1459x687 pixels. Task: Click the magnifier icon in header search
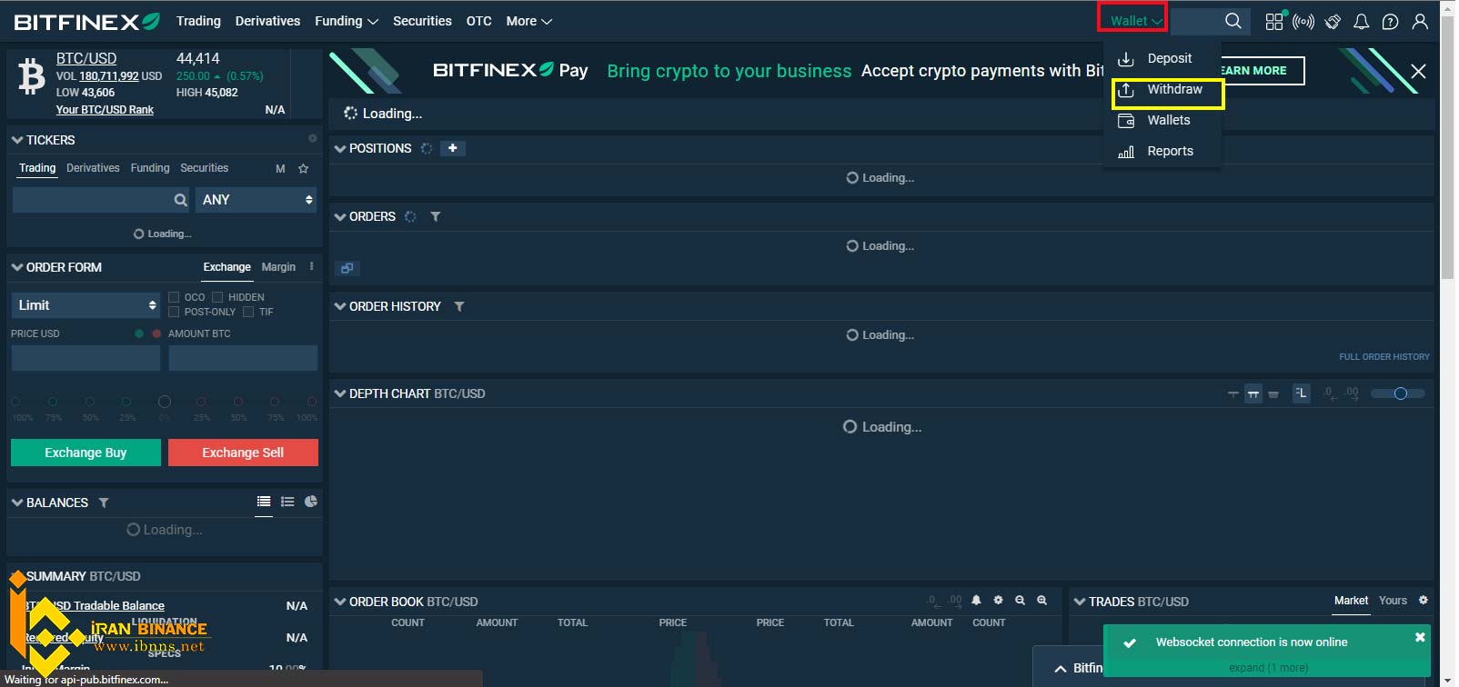pos(1233,21)
